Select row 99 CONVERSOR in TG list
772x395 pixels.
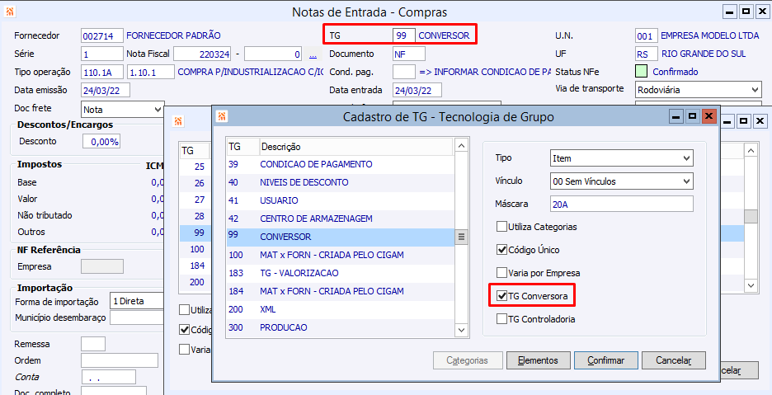pos(340,237)
